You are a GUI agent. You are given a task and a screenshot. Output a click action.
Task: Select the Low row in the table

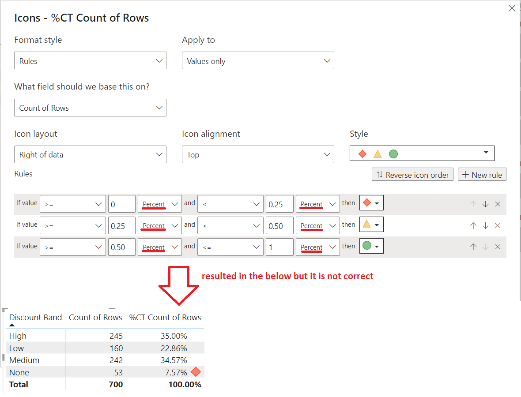pos(105,348)
